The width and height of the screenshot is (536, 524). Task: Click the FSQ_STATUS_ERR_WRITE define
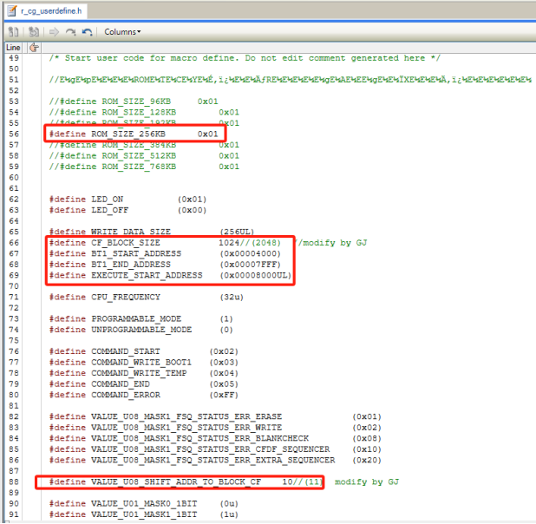[x=215, y=428]
